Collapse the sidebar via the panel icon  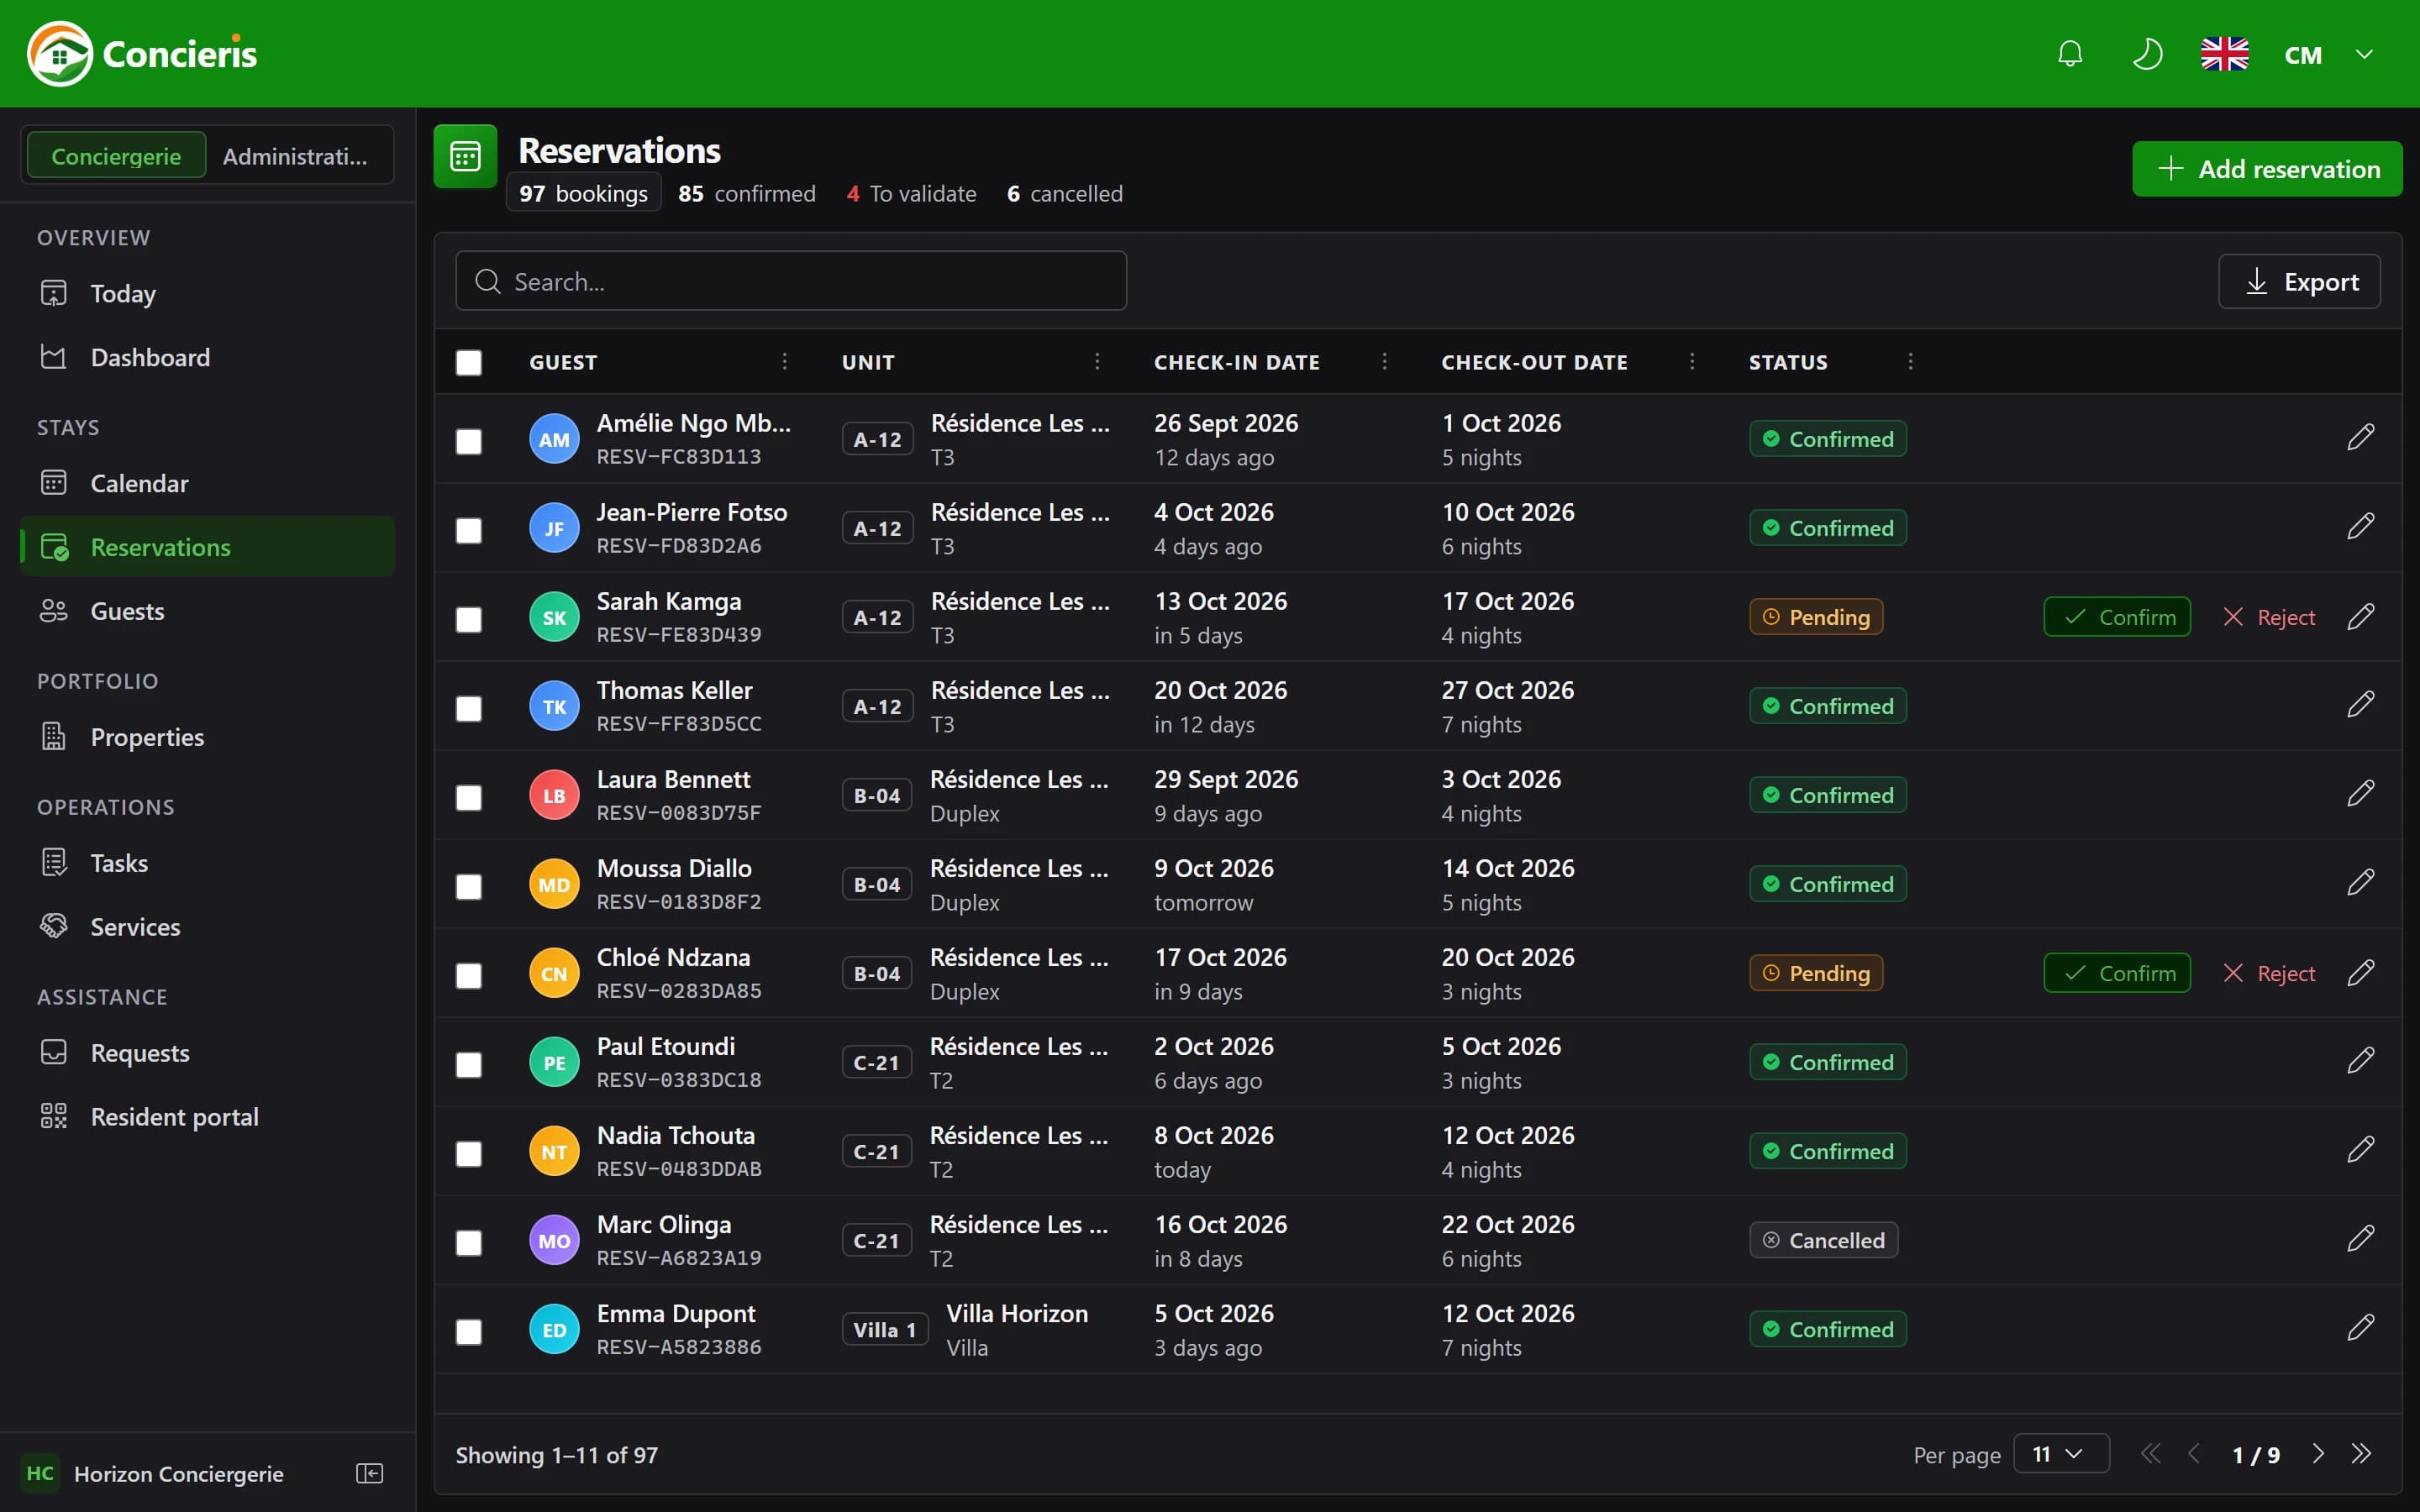(369, 1473)
